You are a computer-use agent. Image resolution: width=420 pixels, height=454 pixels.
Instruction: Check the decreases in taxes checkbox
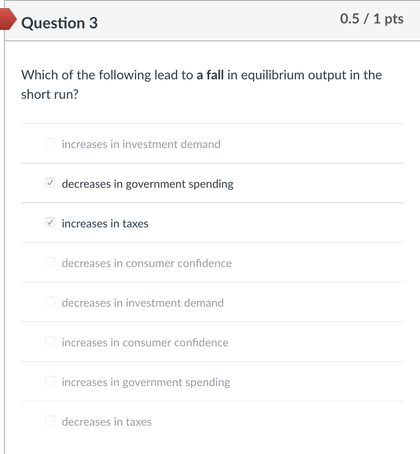coord(50,420)
